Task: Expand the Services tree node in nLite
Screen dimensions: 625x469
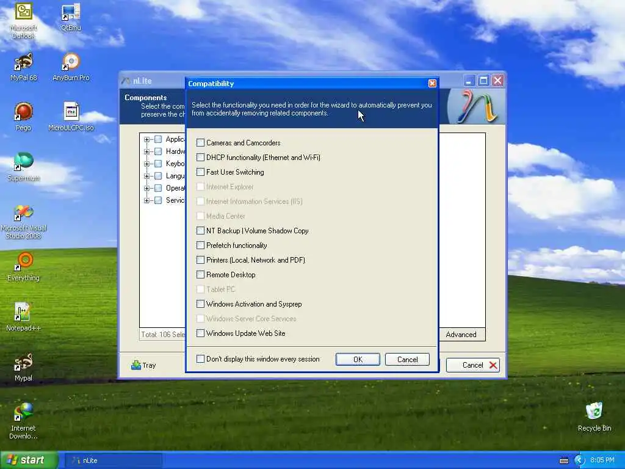Action: coord(146,200)
